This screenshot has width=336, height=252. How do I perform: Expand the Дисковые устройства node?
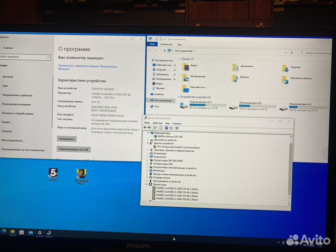148,140
